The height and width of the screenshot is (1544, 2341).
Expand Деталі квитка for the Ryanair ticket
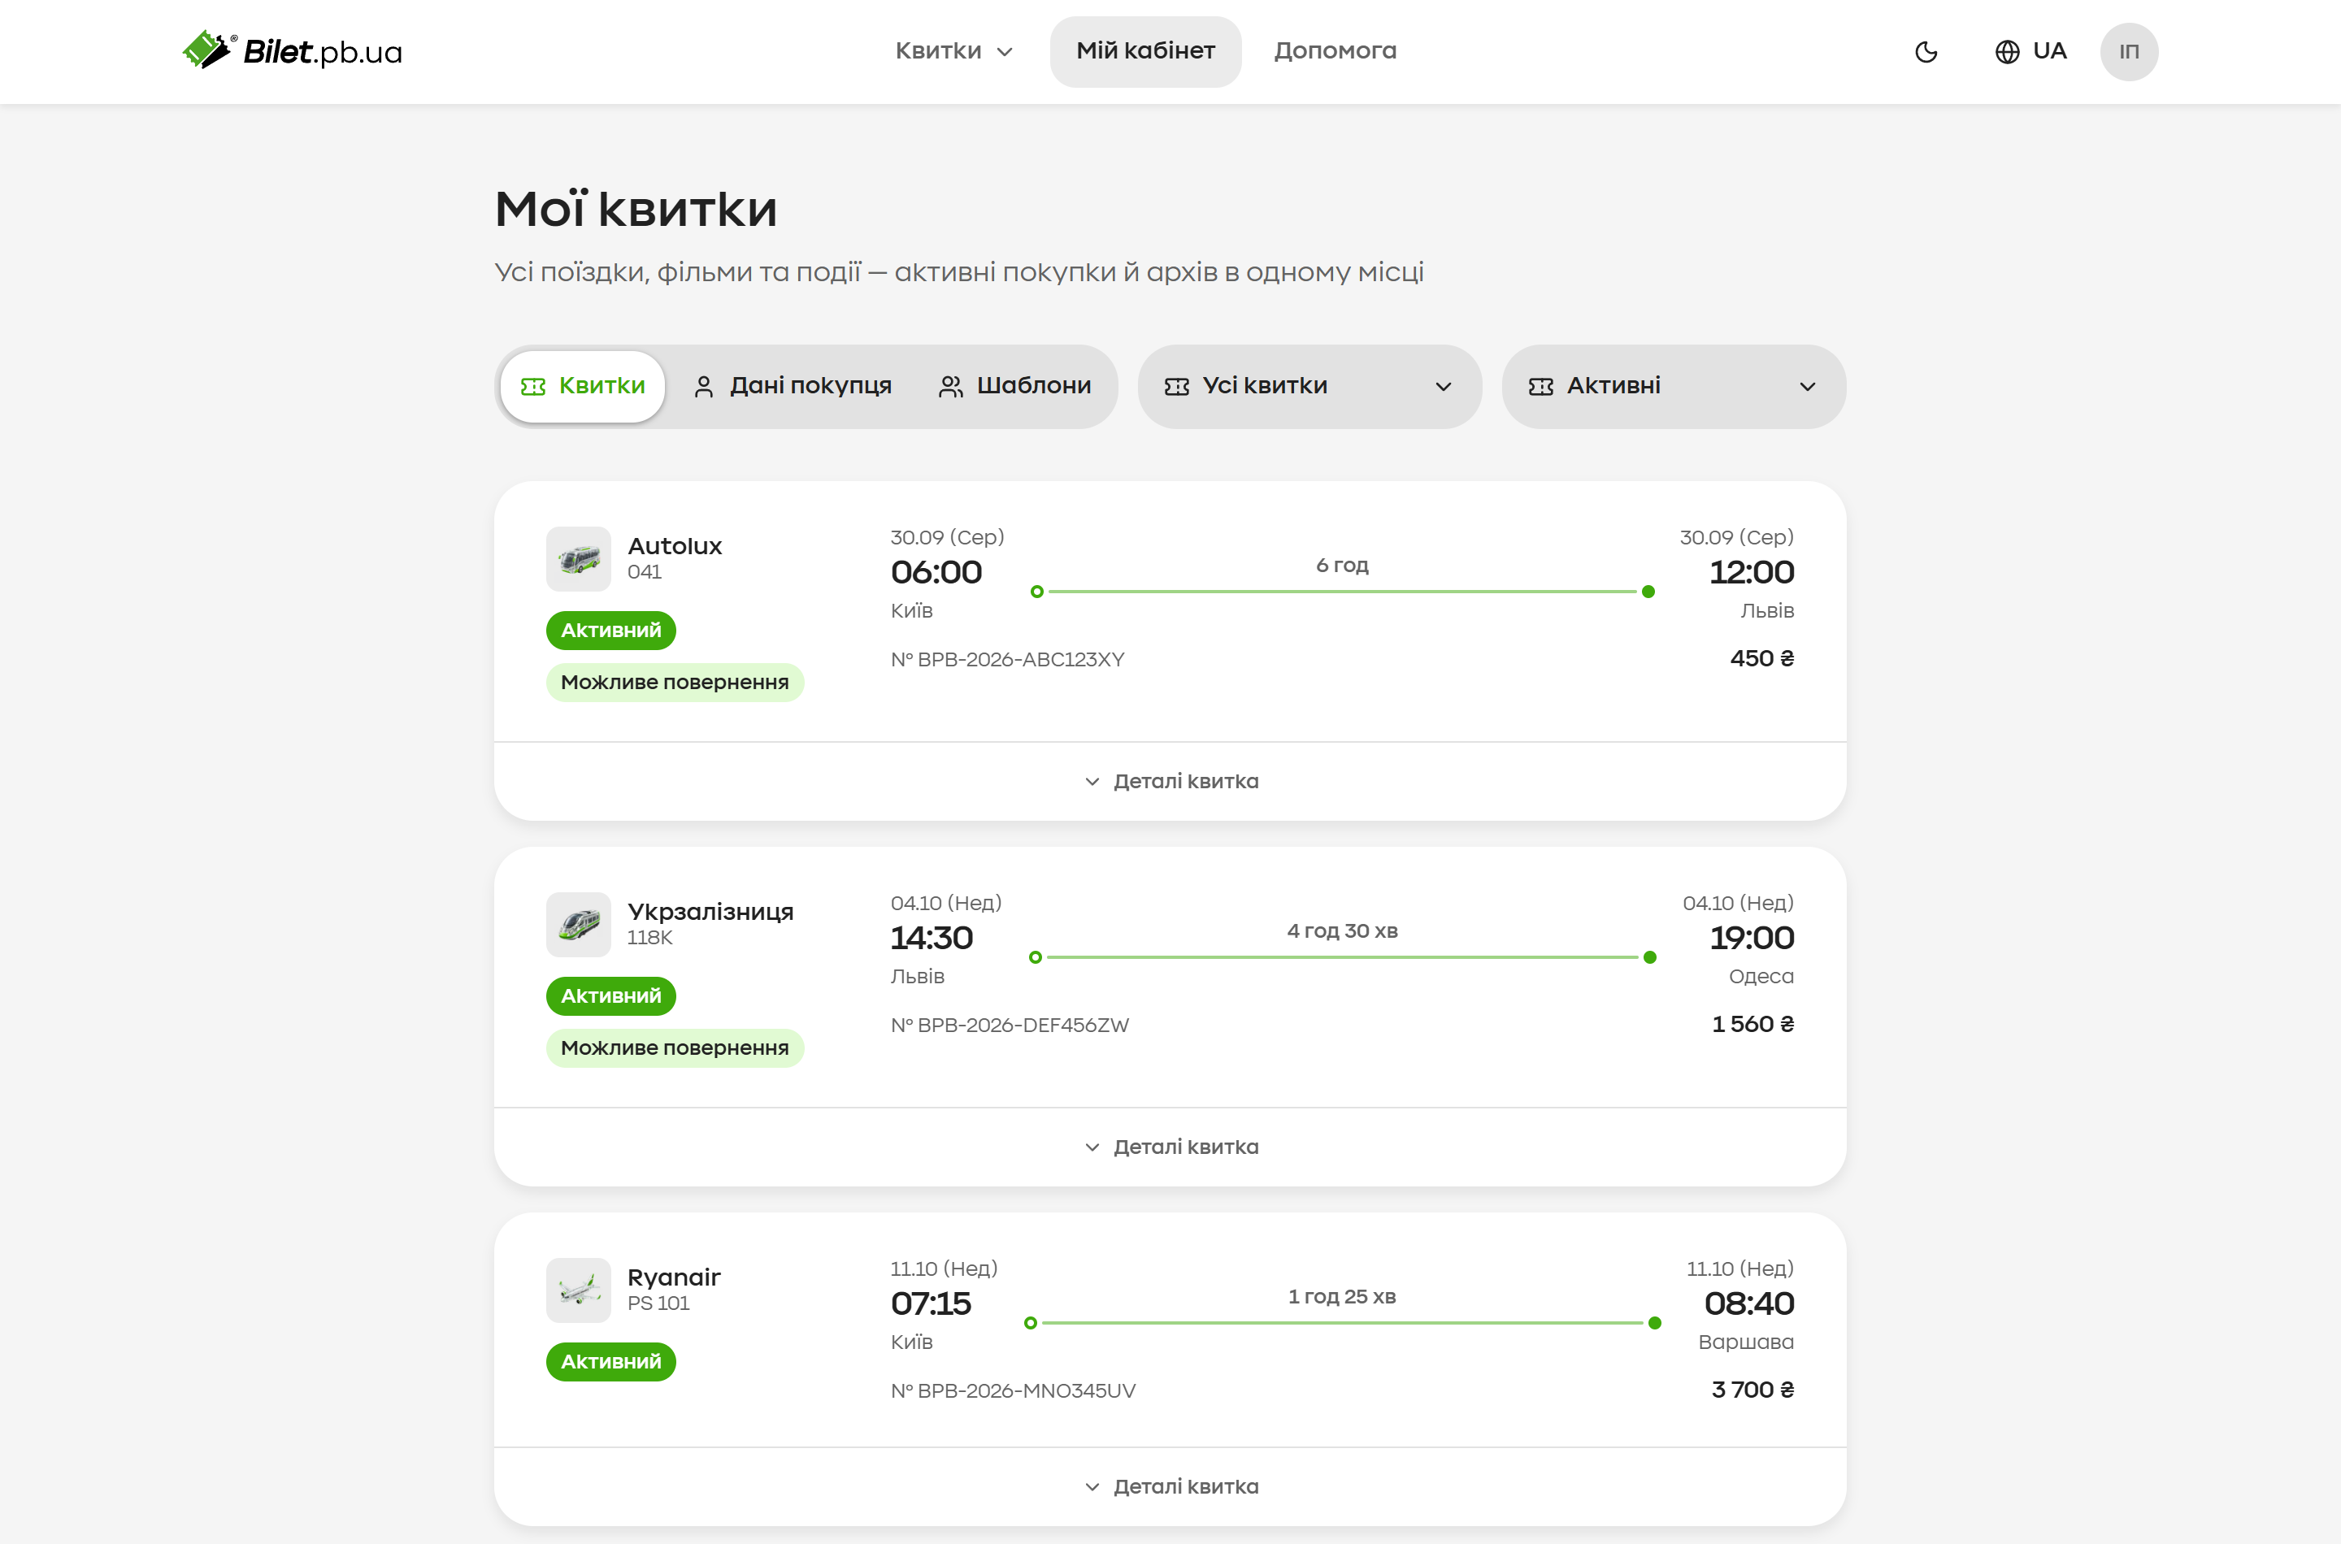coord(1170,1486)
